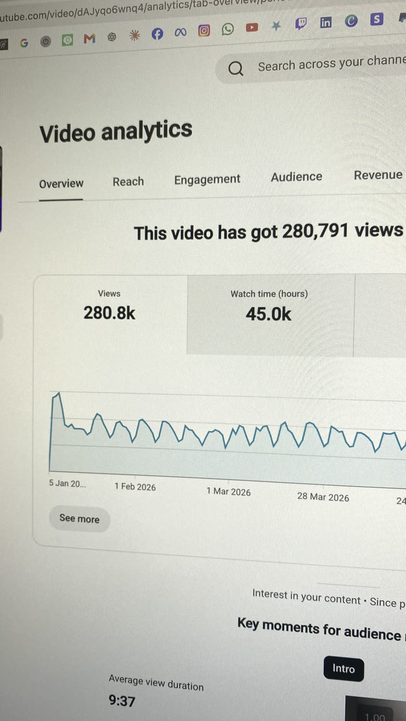This screenshot has height=721, width=406.
Task: Click the search magnifier icon
Action: (236, 69)
